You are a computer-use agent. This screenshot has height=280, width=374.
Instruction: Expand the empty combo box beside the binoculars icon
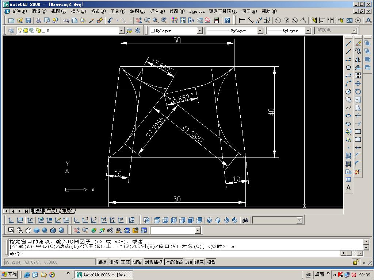pyautogui.click(x=299, y=220)
